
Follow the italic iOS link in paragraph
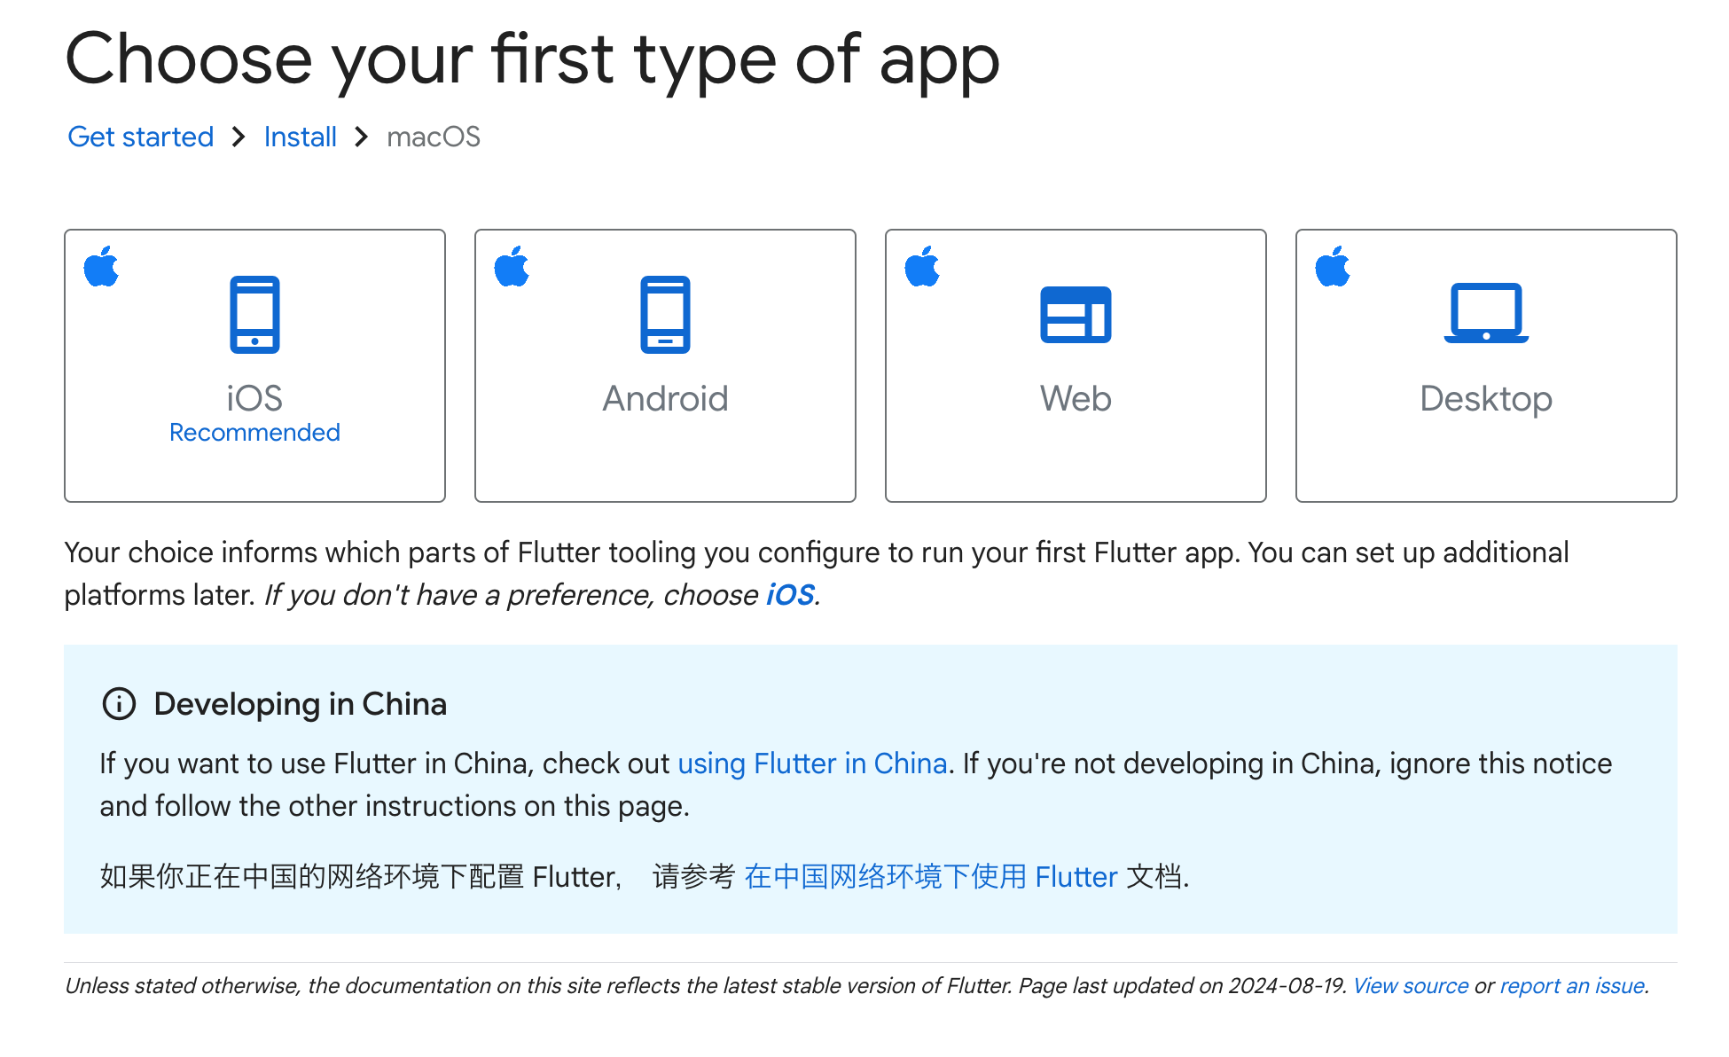(790, 595)
